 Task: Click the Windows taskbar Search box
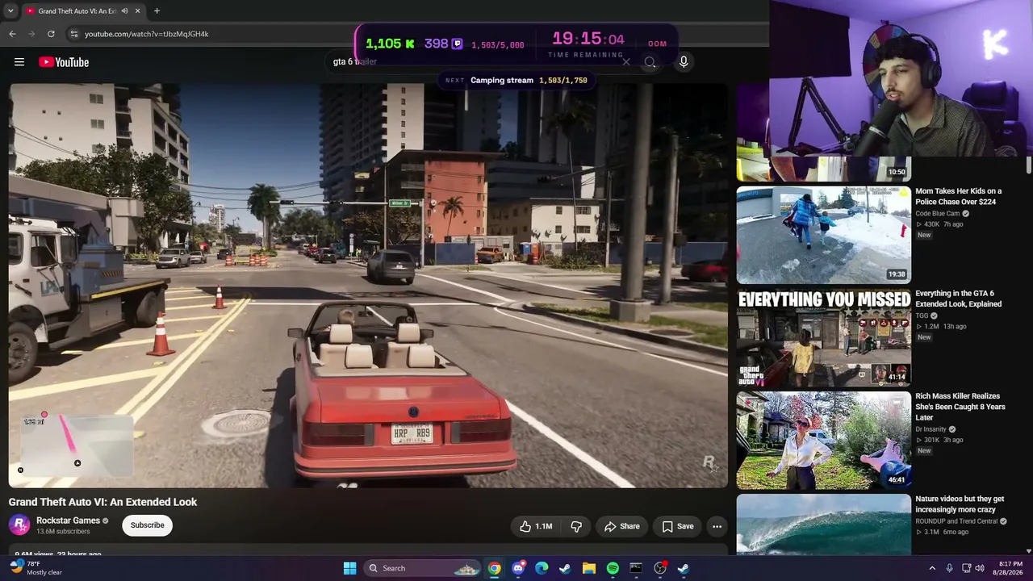[423, 568]
